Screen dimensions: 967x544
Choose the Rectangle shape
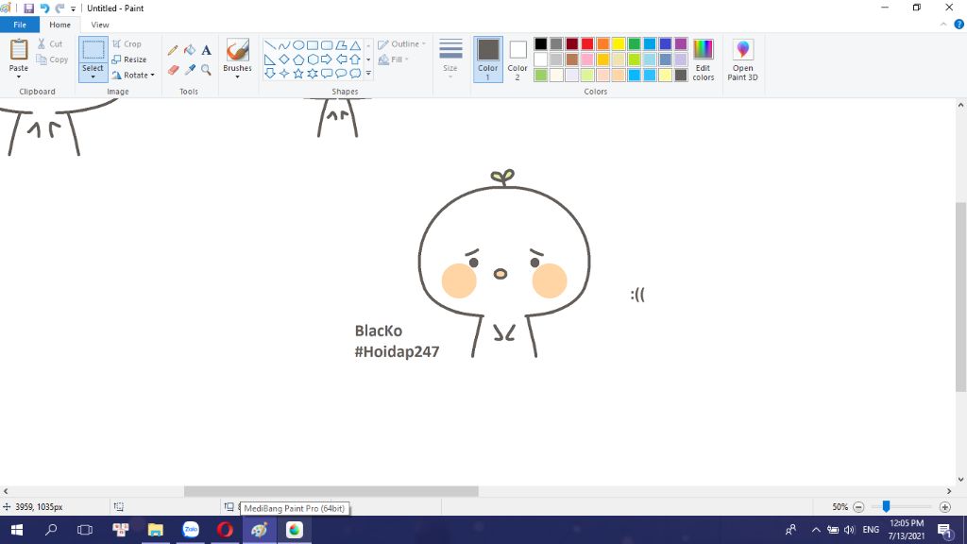click(x=313, y=45)
